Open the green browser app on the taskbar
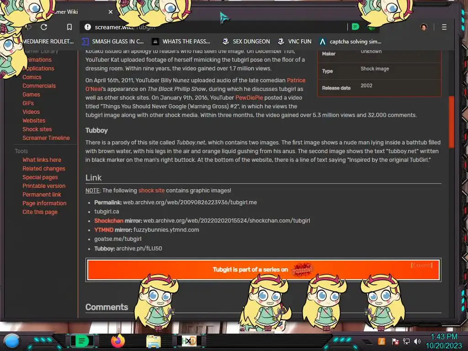468x351 pixels. pyautogui.click(x=82, y=341)
